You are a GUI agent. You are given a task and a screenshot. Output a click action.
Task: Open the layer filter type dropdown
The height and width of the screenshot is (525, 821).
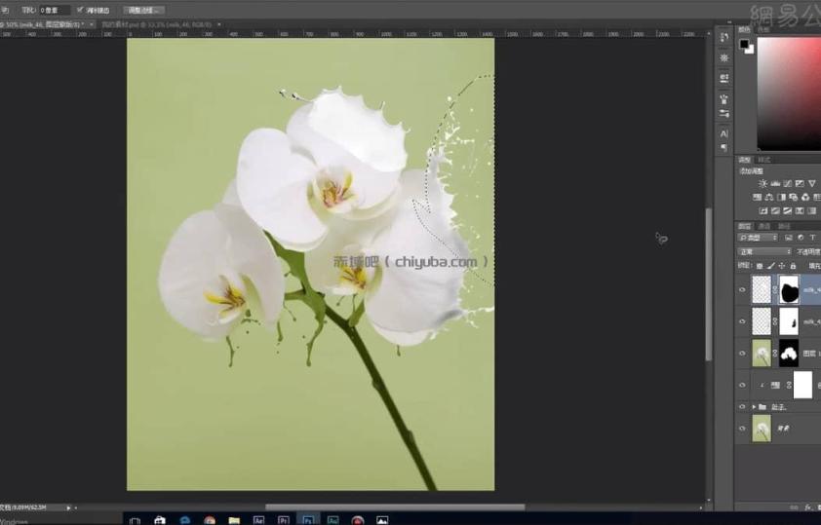point(758,238)
